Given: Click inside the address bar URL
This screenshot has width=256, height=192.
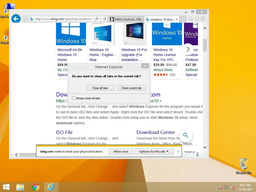Looking at the screenshot, I should click(x=64, y=19).
